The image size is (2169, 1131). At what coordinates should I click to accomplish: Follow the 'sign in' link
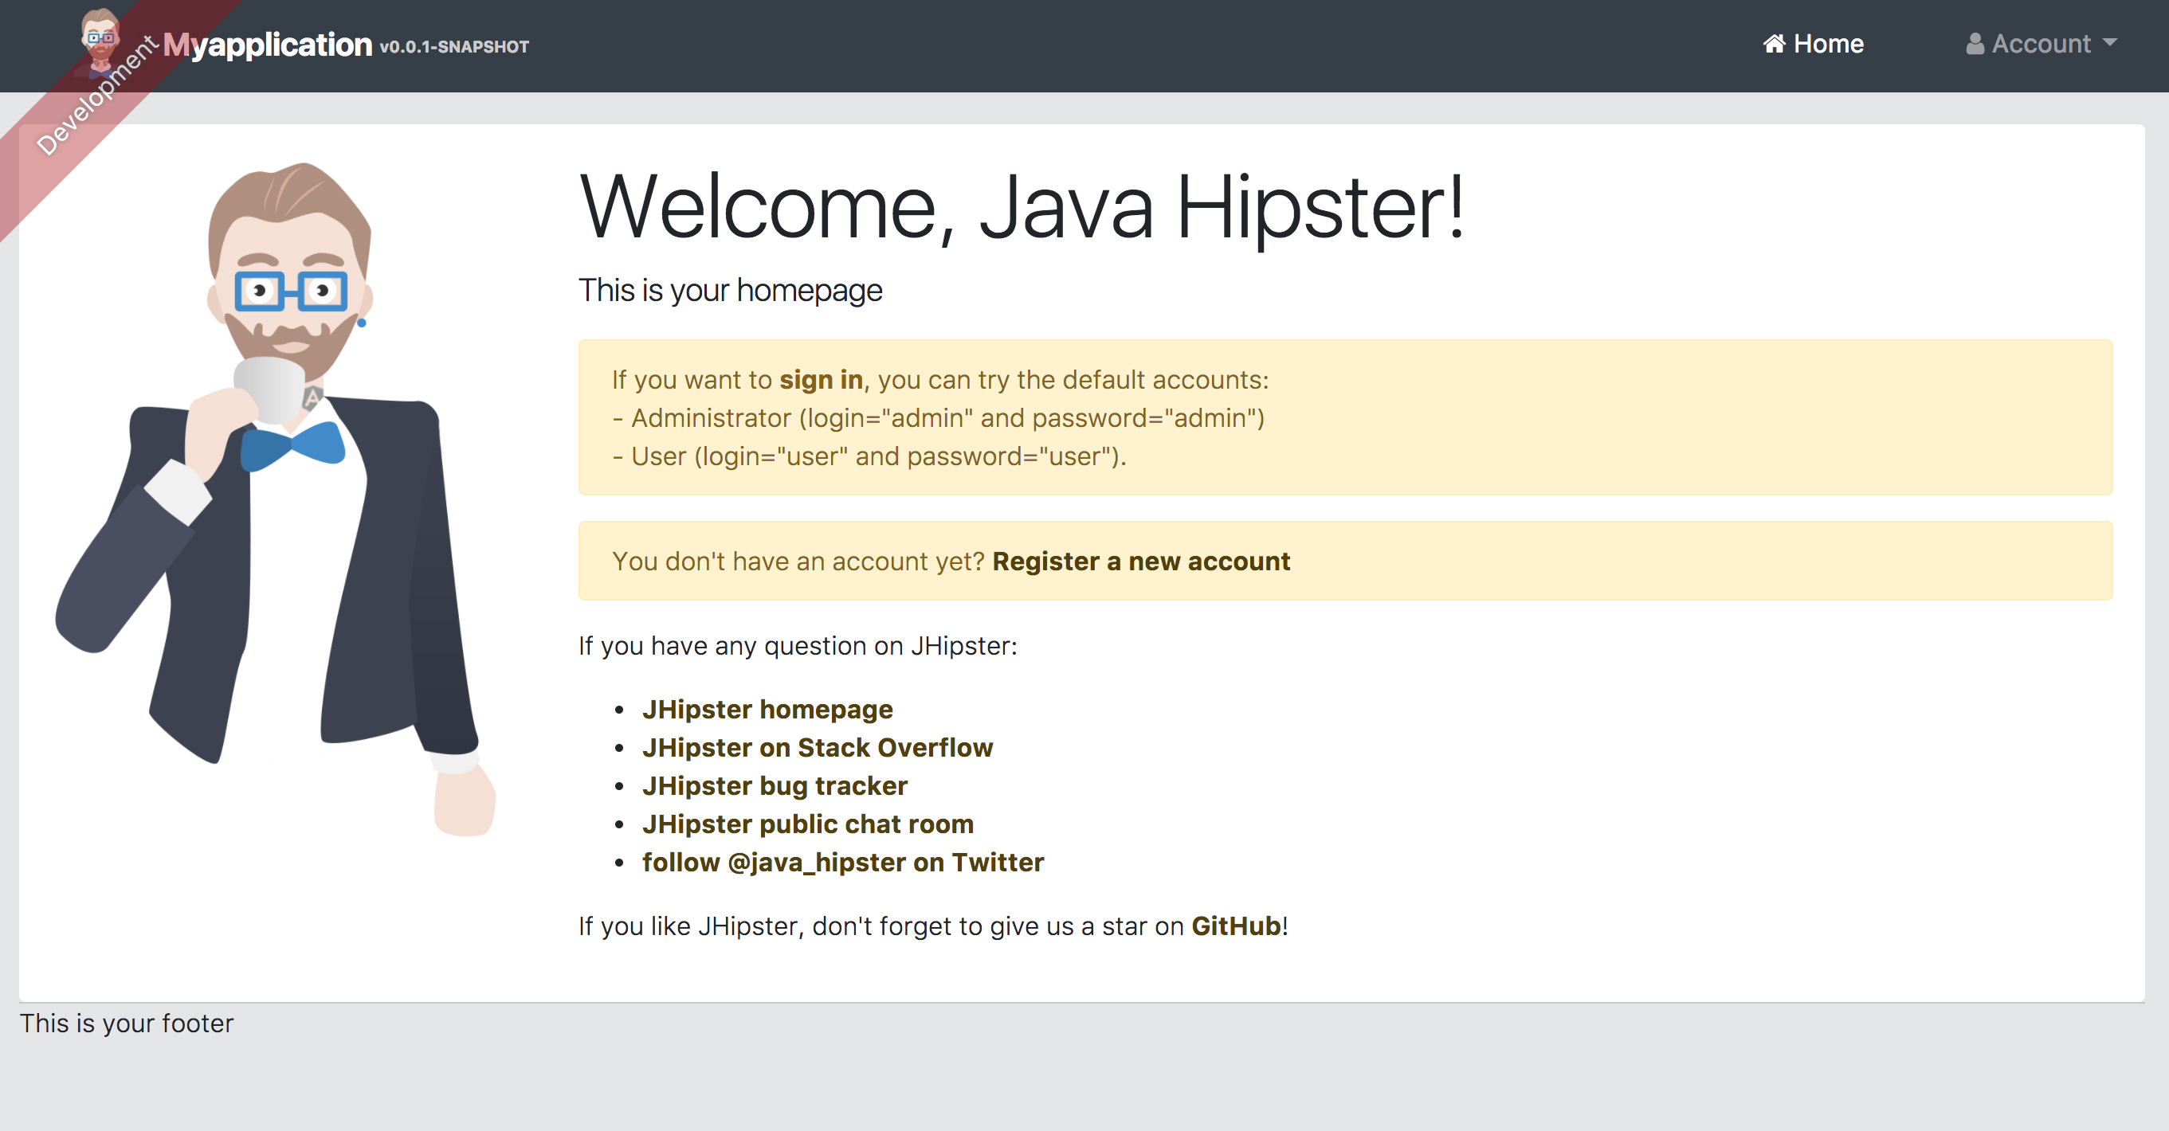(x=820, y=381)
